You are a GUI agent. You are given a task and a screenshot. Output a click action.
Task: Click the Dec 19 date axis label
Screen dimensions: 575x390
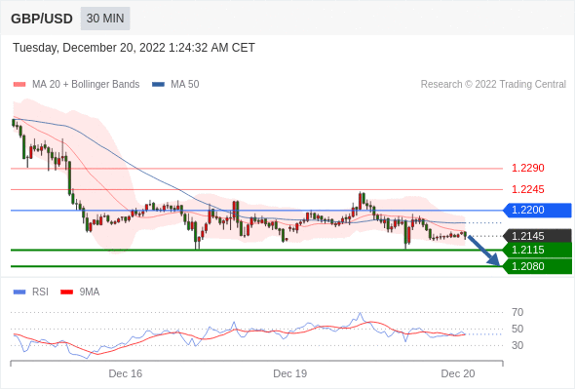click(290, 373)
